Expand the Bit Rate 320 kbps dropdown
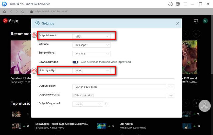Image resolution: width=213 pixels, height=135 pixels. click(91, 45)
